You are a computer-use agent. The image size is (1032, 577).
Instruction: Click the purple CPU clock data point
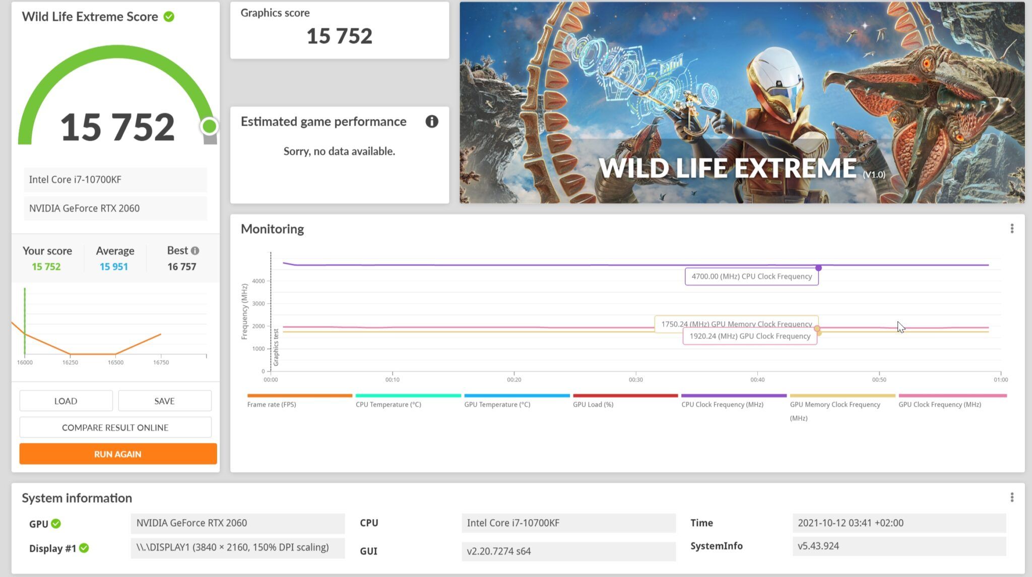(x=818, y=268)
